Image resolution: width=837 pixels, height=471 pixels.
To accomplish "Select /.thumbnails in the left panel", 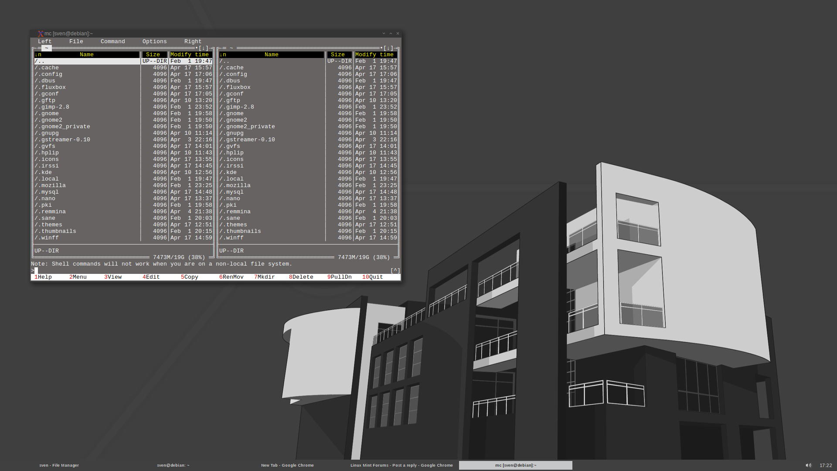I will (123, 231).
